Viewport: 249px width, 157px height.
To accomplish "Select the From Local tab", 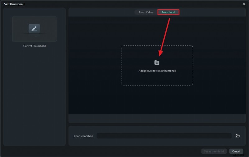I will [168, 12].
